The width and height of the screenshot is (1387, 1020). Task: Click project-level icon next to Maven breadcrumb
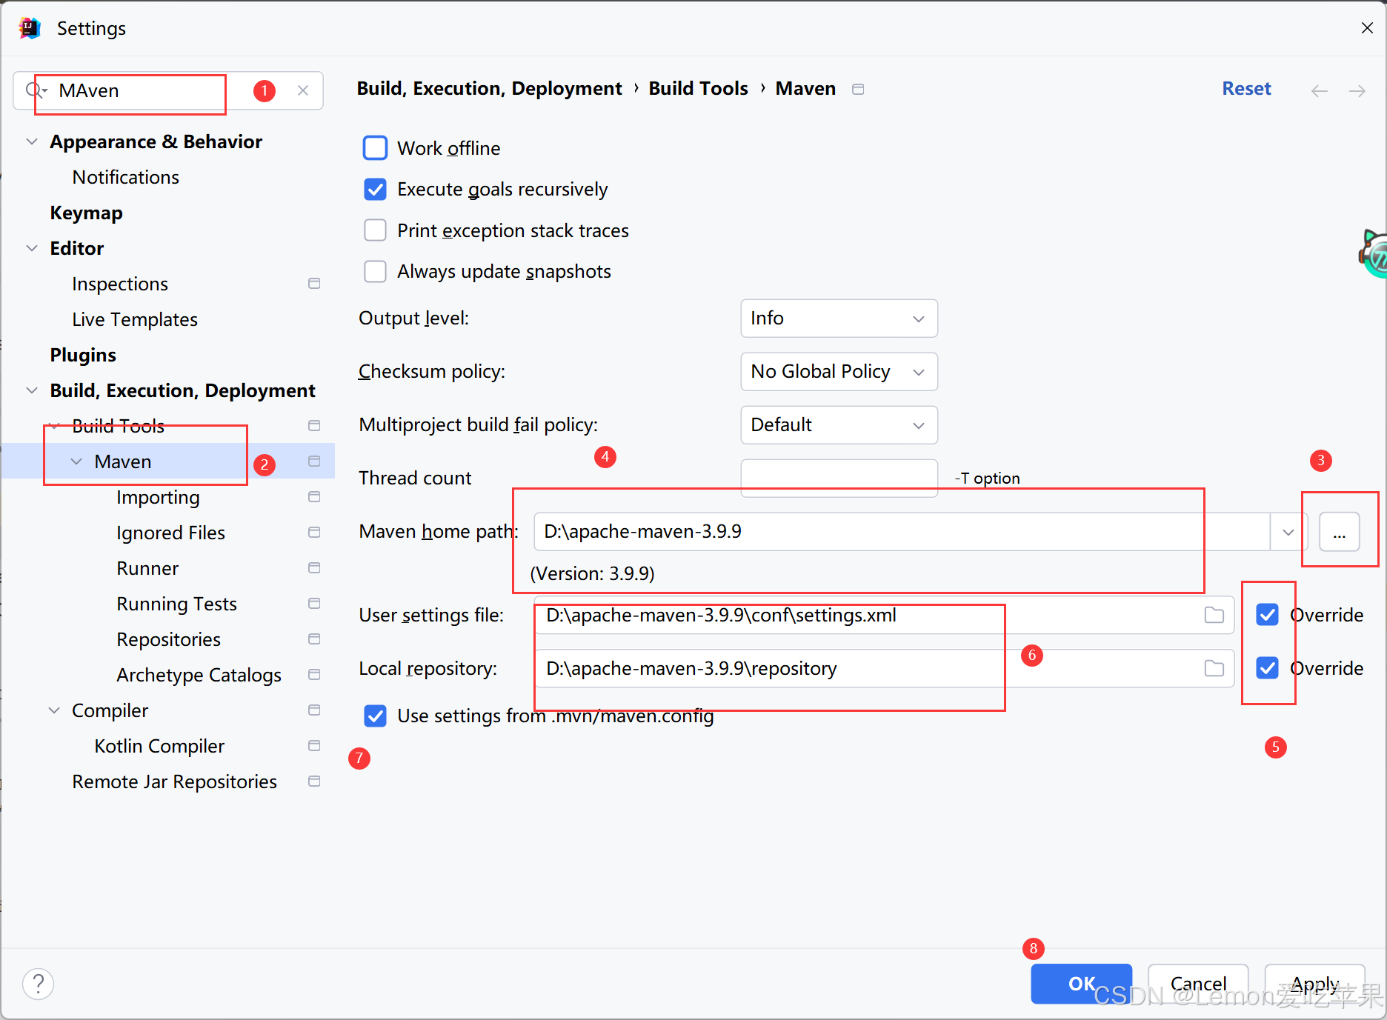858,89
